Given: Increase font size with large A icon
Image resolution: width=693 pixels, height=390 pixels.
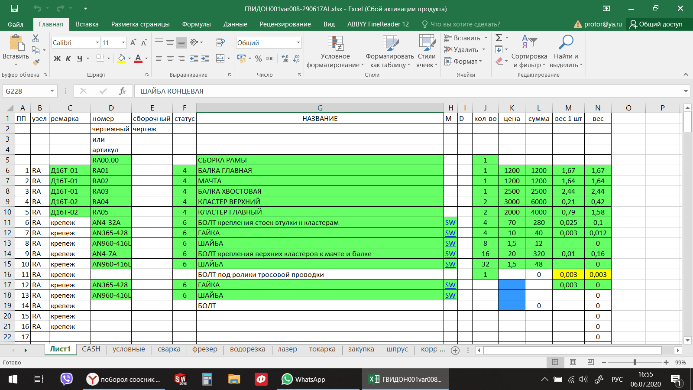Looking at the screenshot, I should point(133,42).
